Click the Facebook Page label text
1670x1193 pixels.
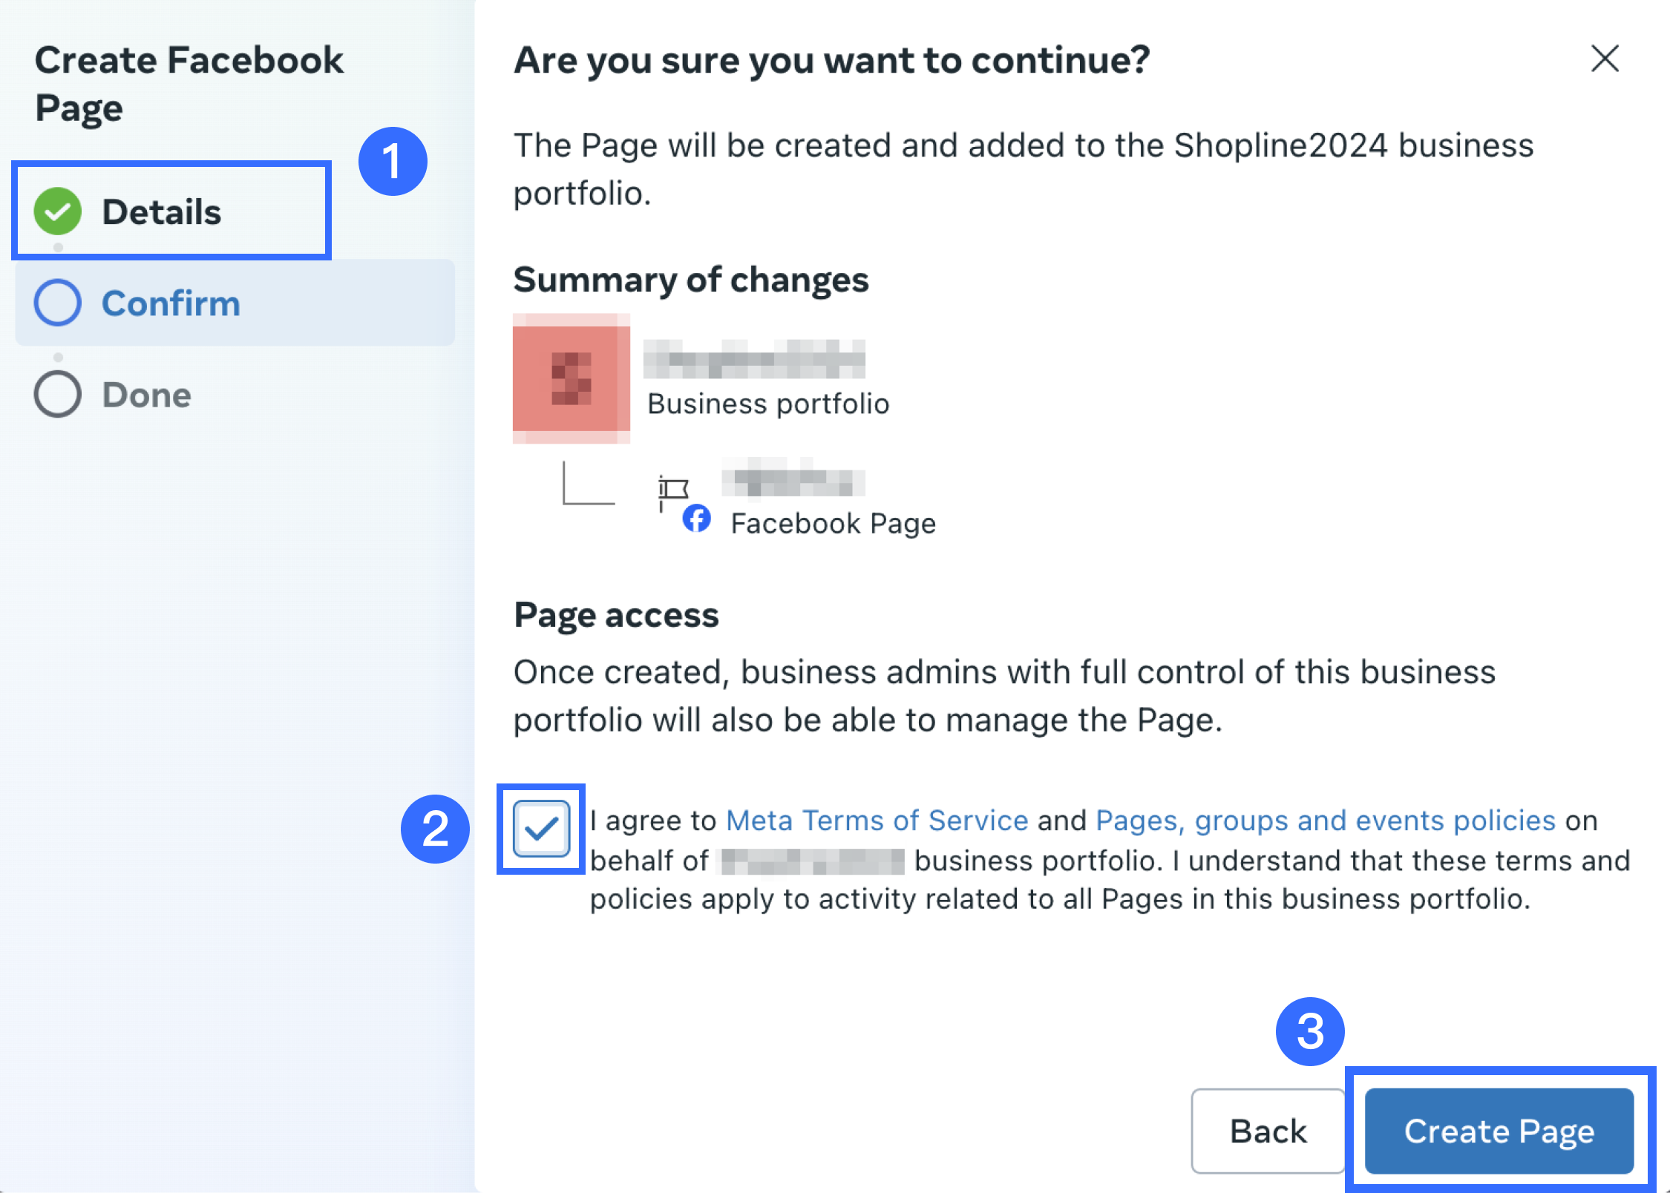point(833,524)
